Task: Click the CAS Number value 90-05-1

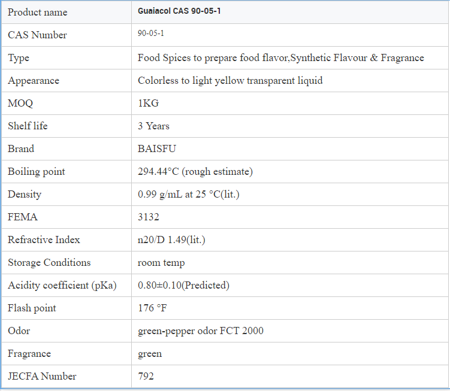Action: 150,34
